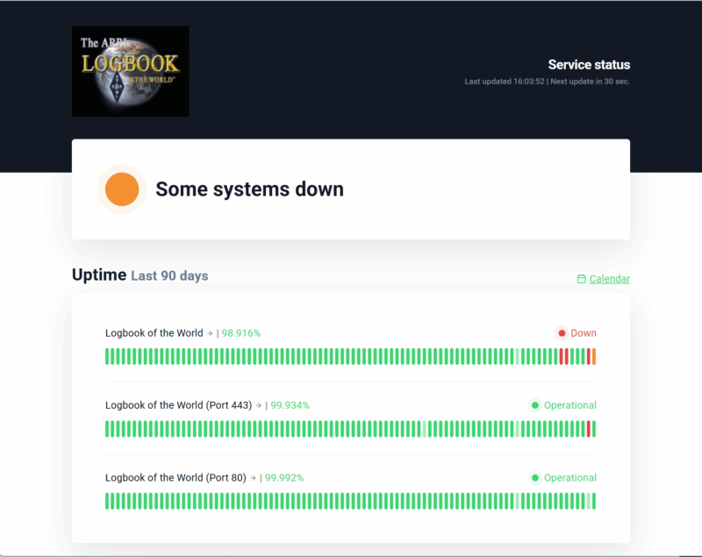The width and height of the screenshot is (702, 557).
Task: Click the 98.916% uptime value
Action: [240, 333]
